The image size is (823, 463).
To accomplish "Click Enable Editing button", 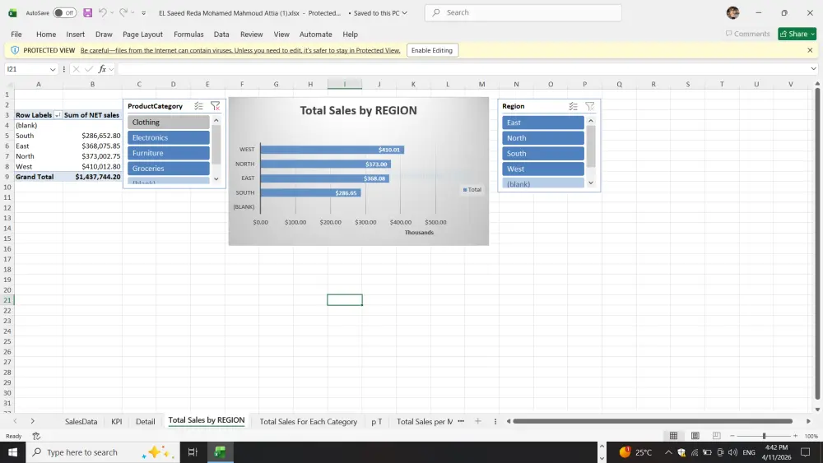I will [x=432, y=50].
